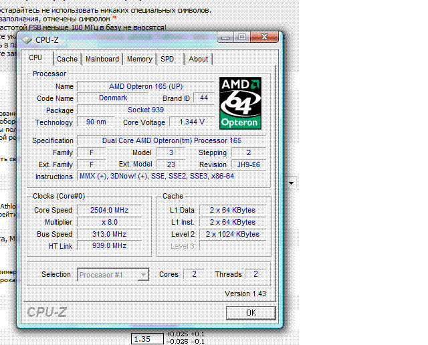Click the Level 2 value '2 x 1024 KBytes'
The height and width of the screenshot is (345, 428).
point(233,234)
